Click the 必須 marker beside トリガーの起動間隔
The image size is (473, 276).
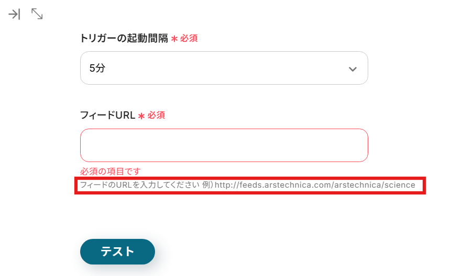(x=189, y=39)
